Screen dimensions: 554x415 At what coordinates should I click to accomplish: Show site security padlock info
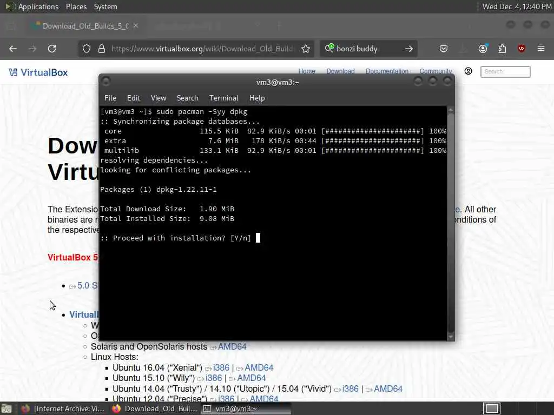coord(102,49)
